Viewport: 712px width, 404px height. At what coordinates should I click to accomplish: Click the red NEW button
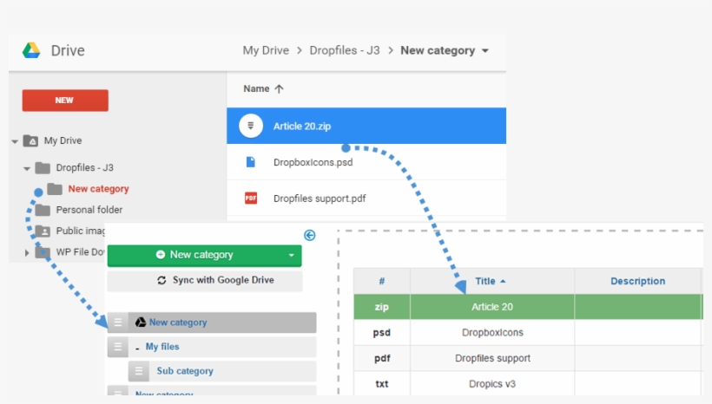[65, 101]
